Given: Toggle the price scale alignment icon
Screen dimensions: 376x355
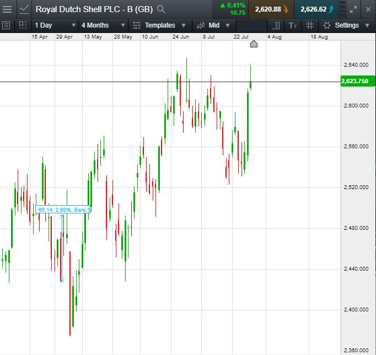Looking at the screenshot, I should click(x=276, y=25).
